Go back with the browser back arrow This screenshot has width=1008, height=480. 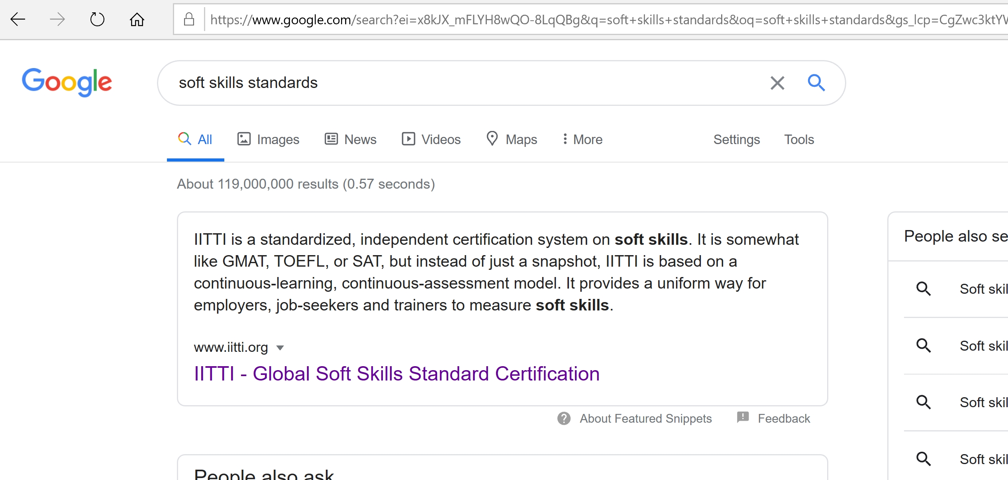[x=18, y=19]
